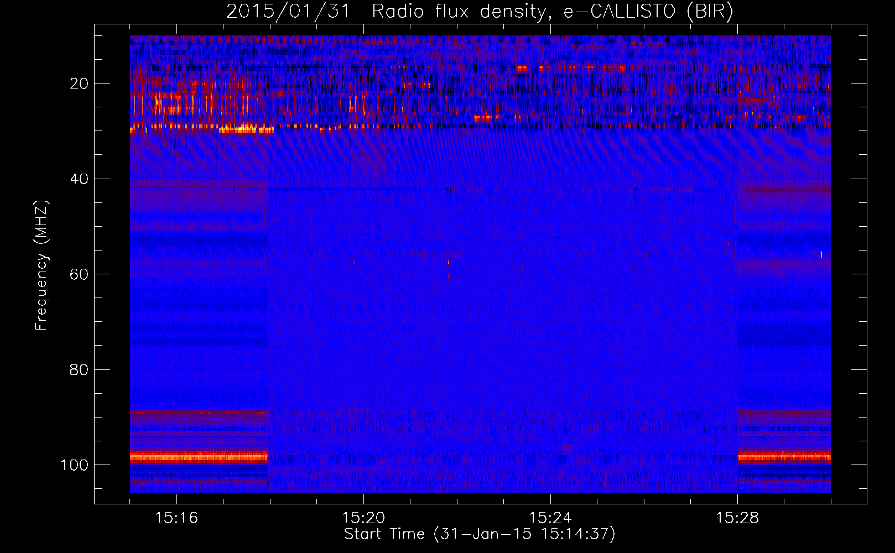Click the "Start Time (31-Jan-15 15:14:37)" label
This screenshot has width=895, height=553.
click(x=480, y=534)
